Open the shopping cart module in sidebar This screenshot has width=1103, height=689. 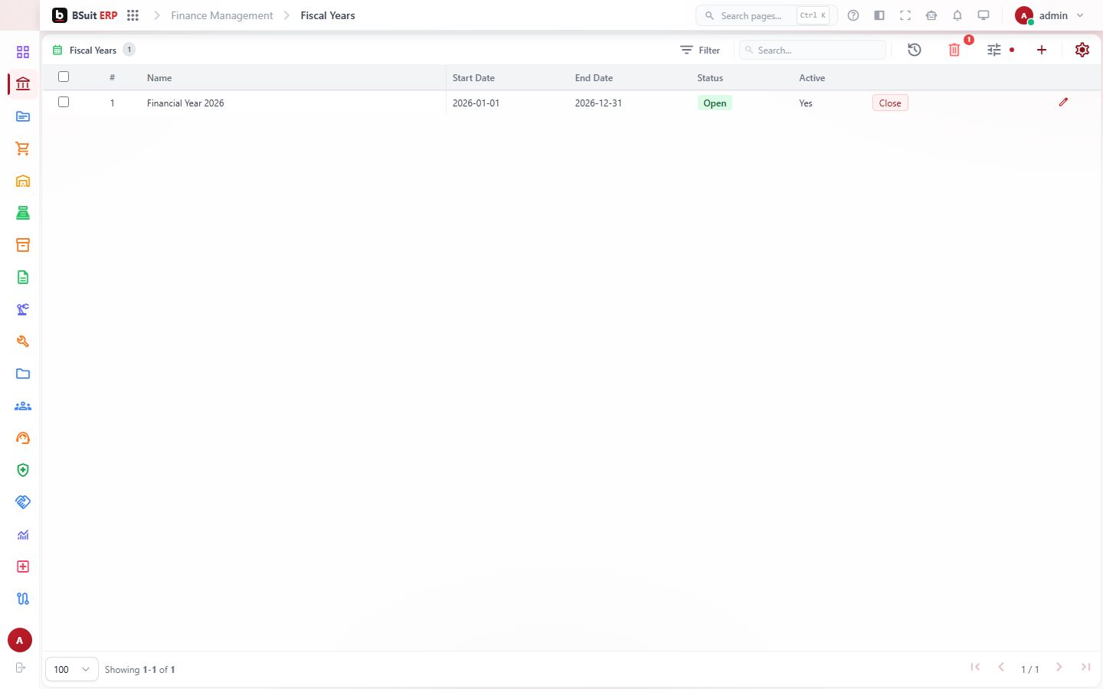(x=23, y=149)
